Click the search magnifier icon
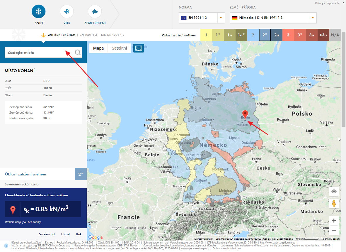Screen dimensions: 346x252 click(78, 53)
